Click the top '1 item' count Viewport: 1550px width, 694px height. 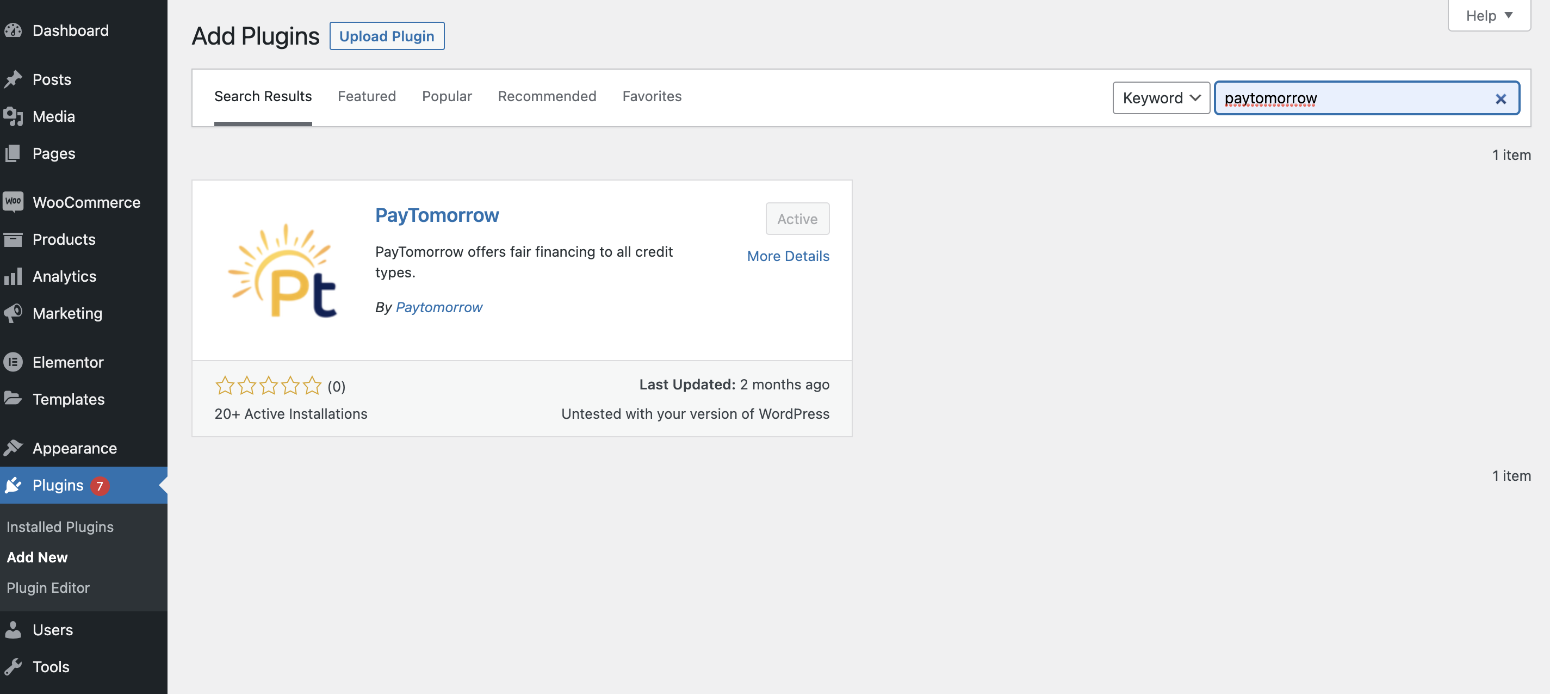coord(1511,154)
